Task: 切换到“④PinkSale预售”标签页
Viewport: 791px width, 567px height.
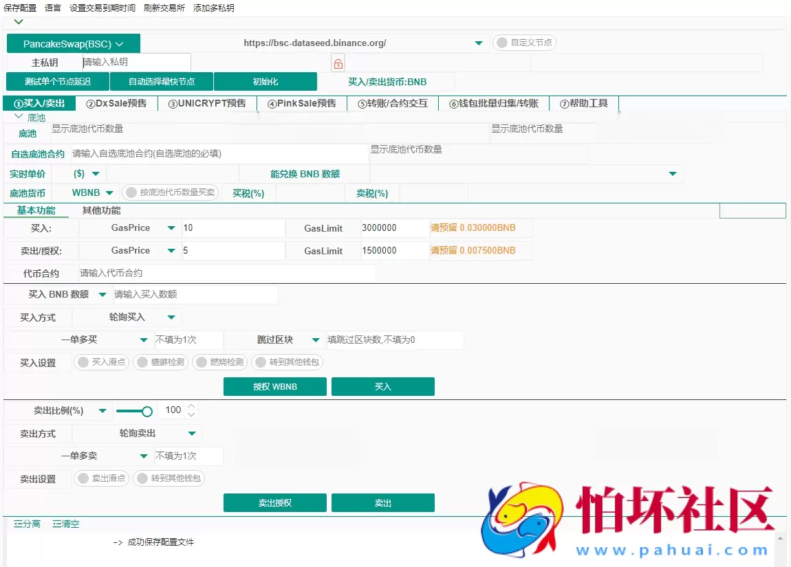Action: click(x=301, y=103)
